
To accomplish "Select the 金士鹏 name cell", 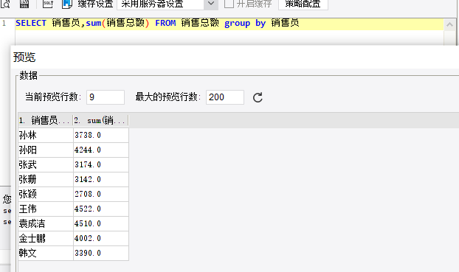I will click(x=46, y=238).
